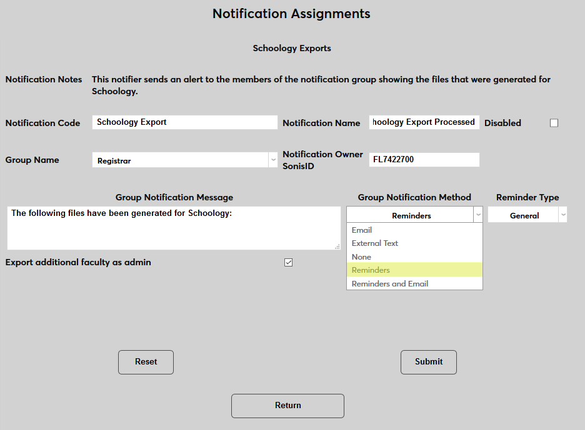This screenshot has width=585, height=430.
Task: Click inside the Group Notification Message box
Action: click(x=174, y=228)
